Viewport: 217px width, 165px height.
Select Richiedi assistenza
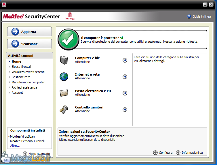coord(24,87)
